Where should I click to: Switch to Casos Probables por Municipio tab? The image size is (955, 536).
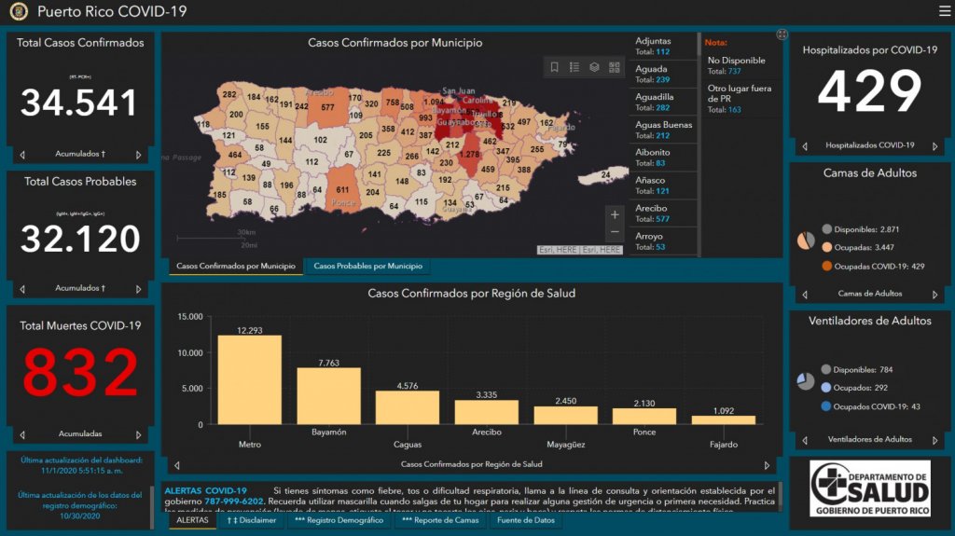(x=367, y=267)
